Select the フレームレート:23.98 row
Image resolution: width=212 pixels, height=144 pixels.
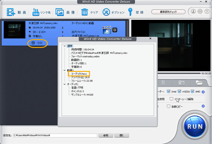click(82, 81)
